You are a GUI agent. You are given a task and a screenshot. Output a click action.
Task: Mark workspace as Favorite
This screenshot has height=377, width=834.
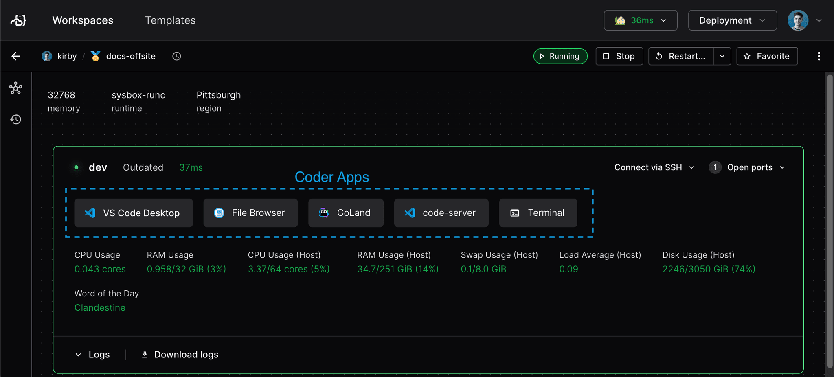pos(767,56)
